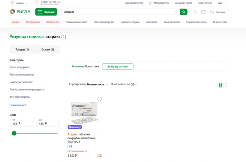Screen dimensions: 246x162
Task: Filter by Лекарственные препараты category
Action: pos(27,89)
